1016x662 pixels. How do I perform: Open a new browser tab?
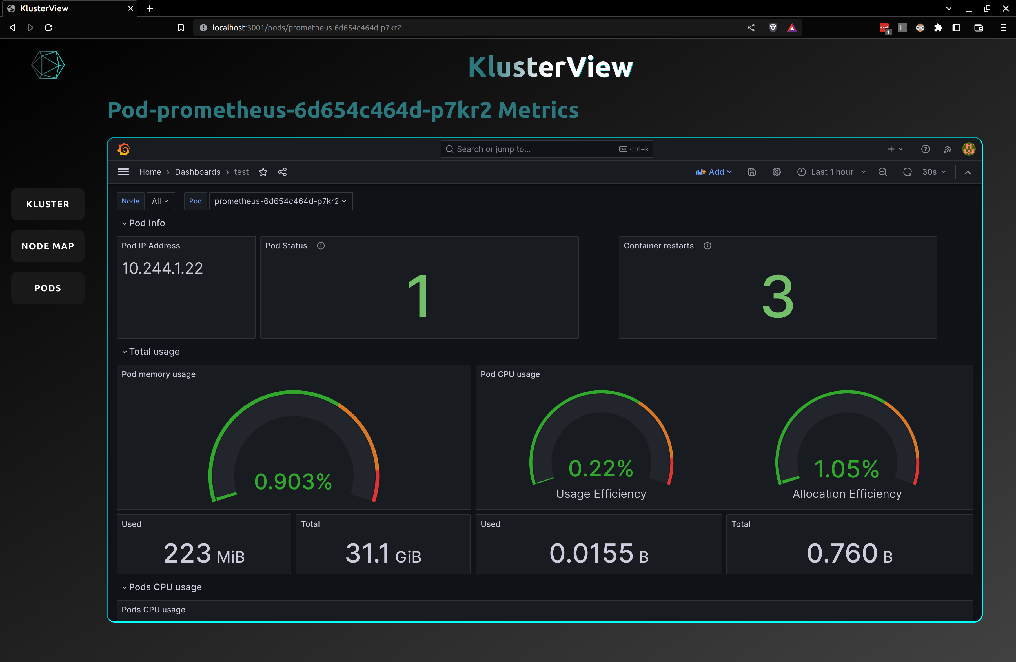click(150, 8)
